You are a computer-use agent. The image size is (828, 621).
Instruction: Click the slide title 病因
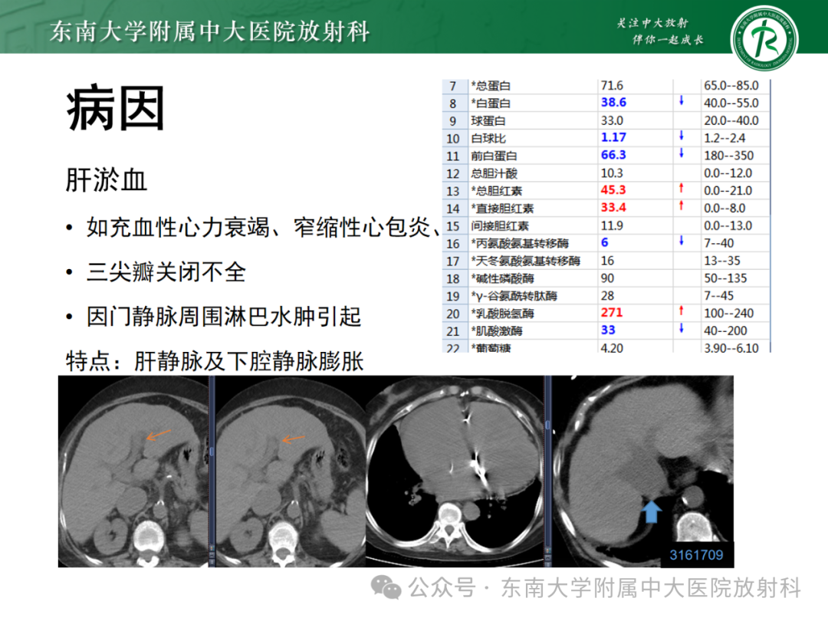tap(115, 110)
